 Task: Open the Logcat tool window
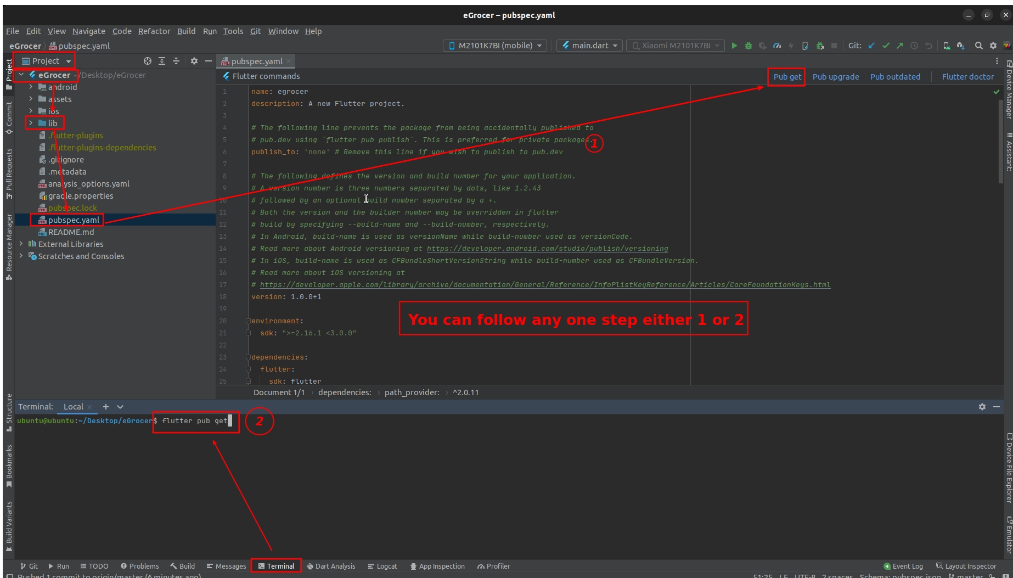click(382, 566)
